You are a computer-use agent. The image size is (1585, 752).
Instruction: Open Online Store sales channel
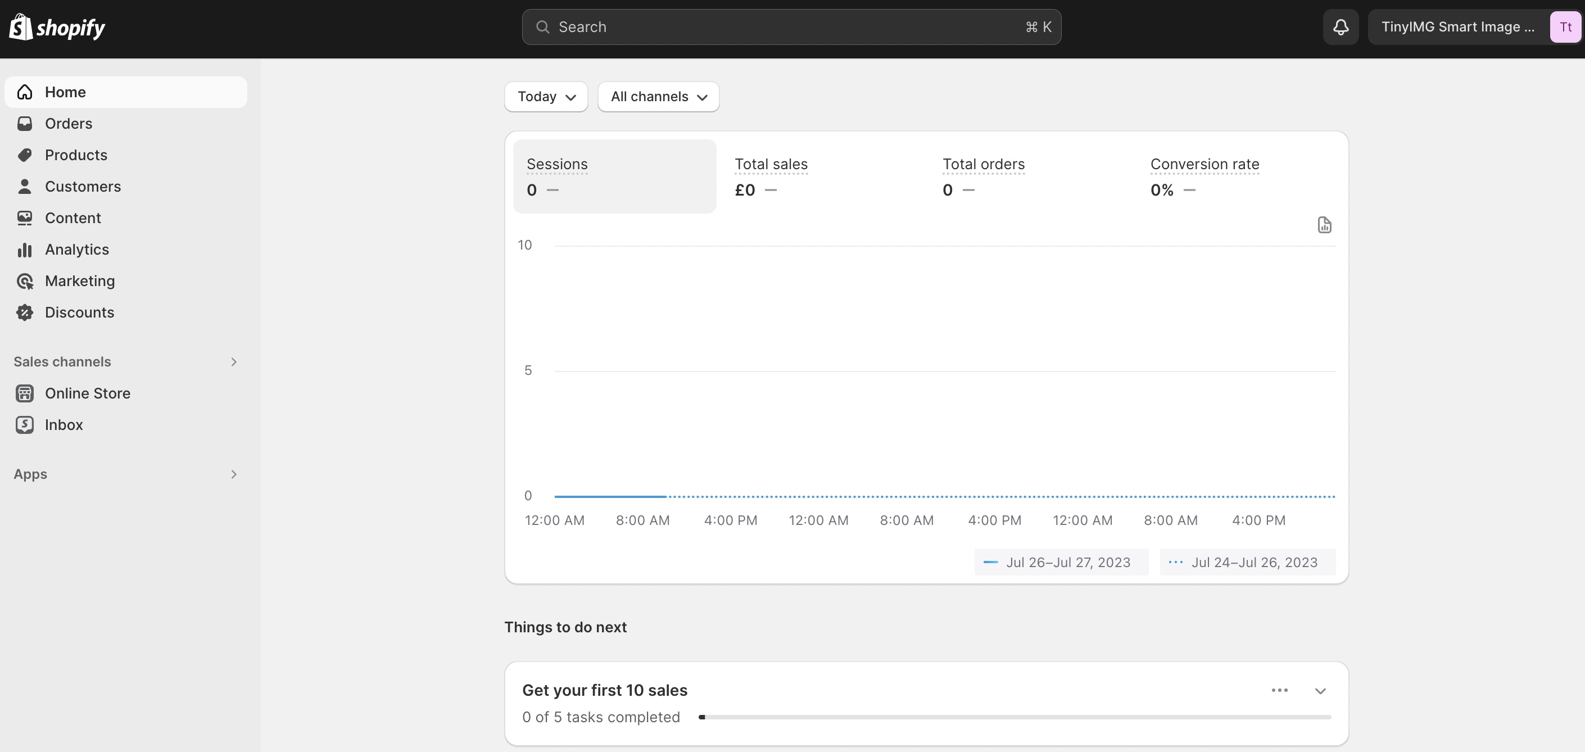126,393
